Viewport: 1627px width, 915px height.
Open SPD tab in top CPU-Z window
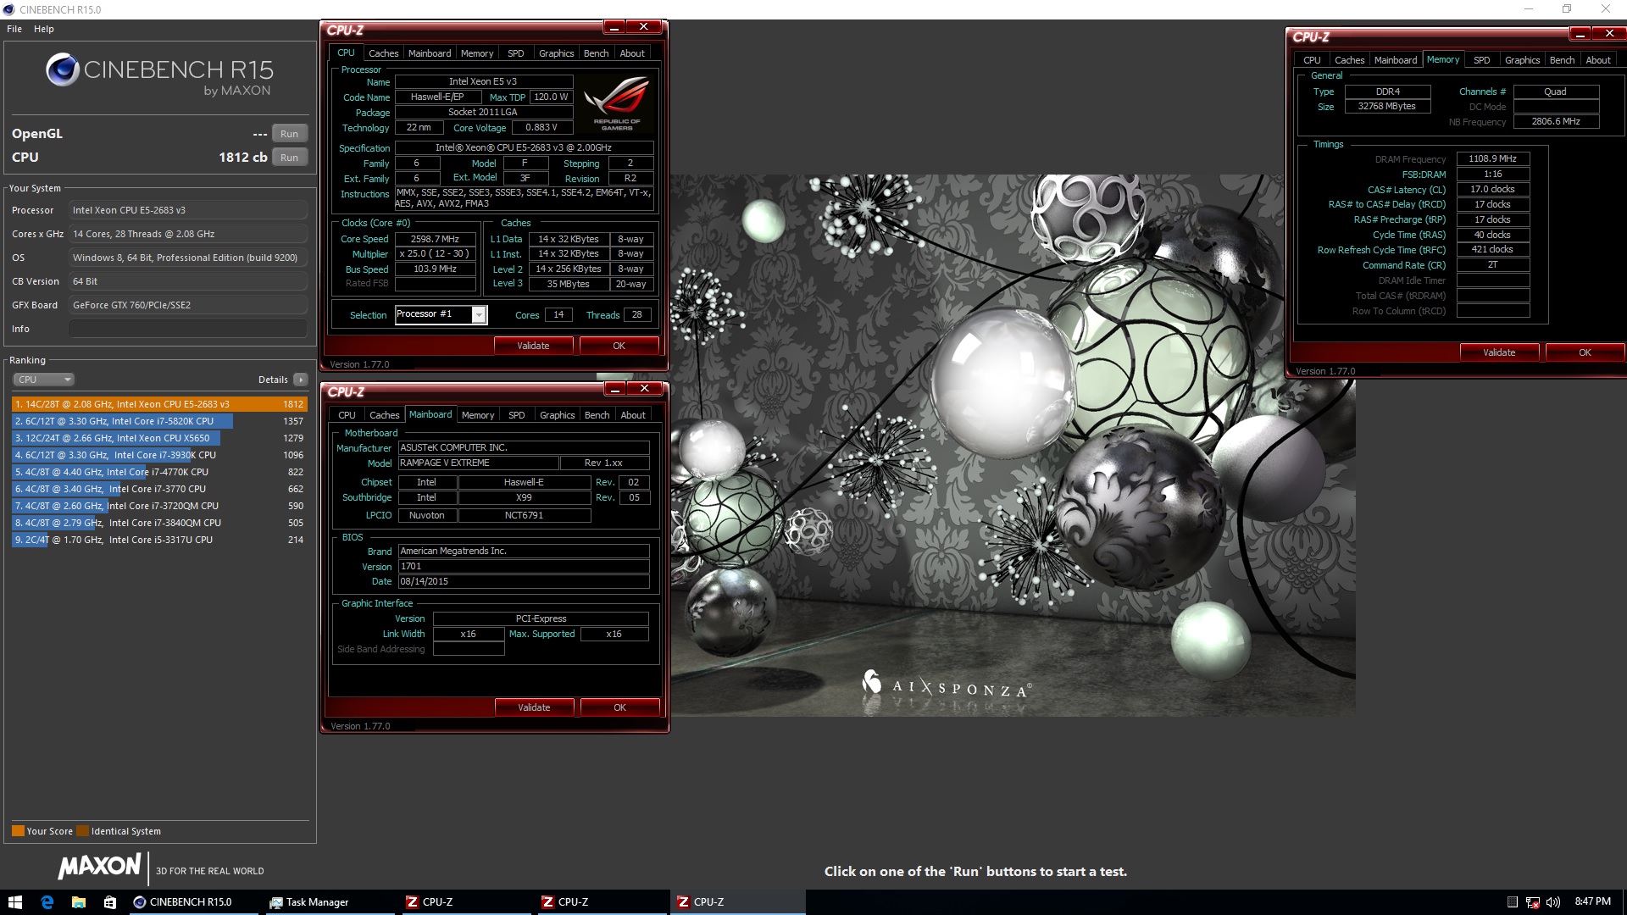pyautogui.click(x=516, y=53)
